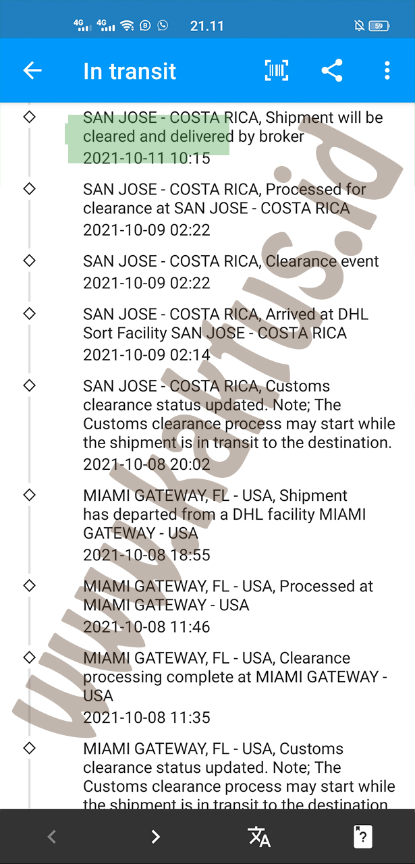
Task: Tap marker for last MIAMI GATEWAY customs entry
Action: tap(29, 748)
